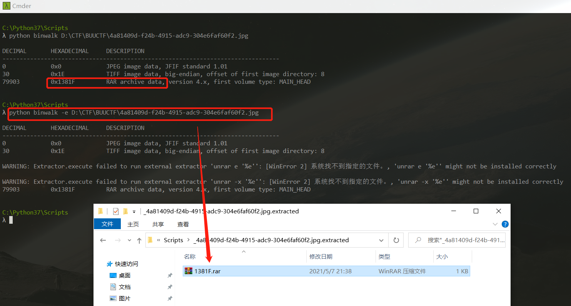The height and width of the screenshot is (306, 571).
Task: Unpin 桌面 from quick access
Action: 170,275
